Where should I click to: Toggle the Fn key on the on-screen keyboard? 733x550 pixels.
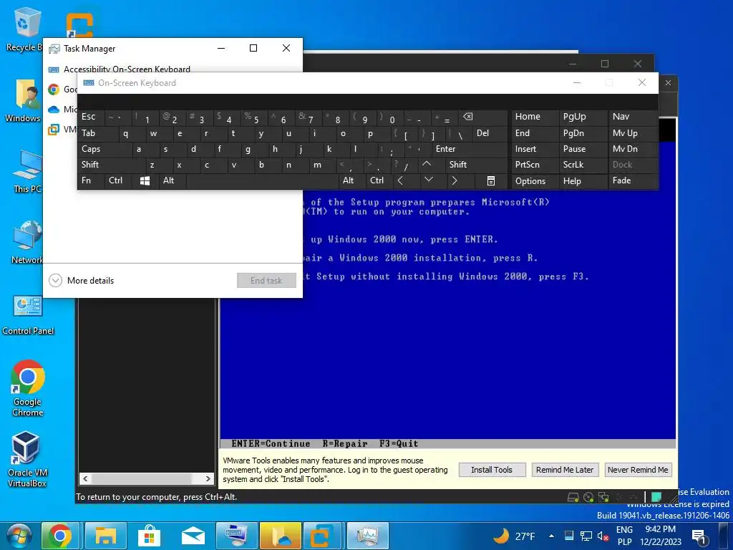tap(91, 181)
